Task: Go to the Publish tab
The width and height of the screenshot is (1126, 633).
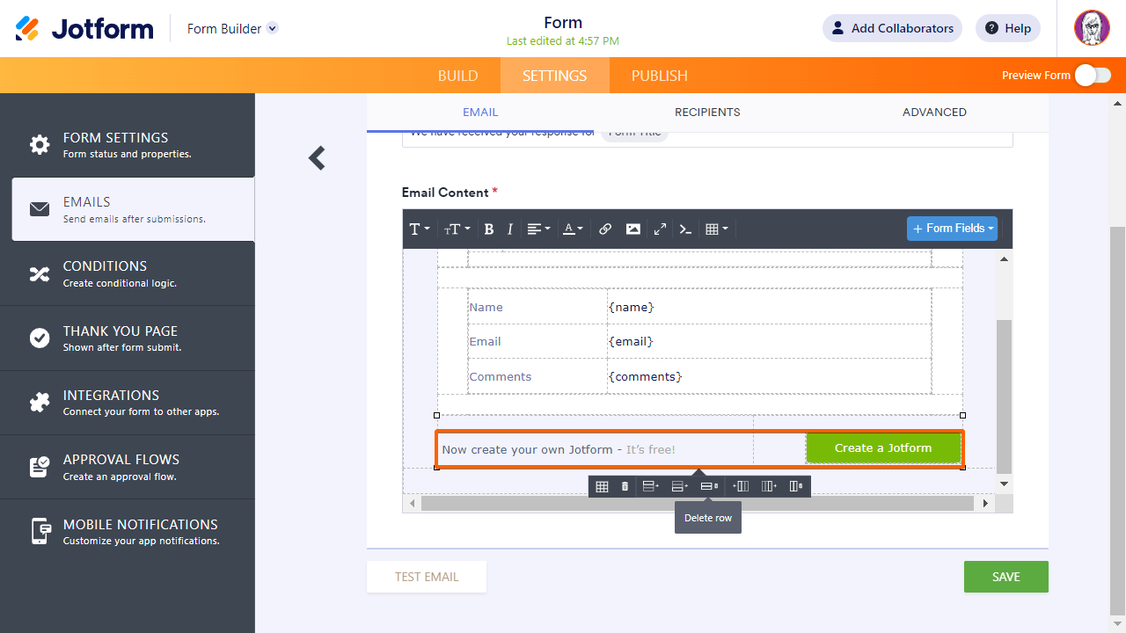Action: [x=660, y=76]
